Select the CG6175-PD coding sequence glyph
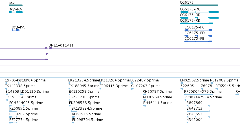 point(198,36)
